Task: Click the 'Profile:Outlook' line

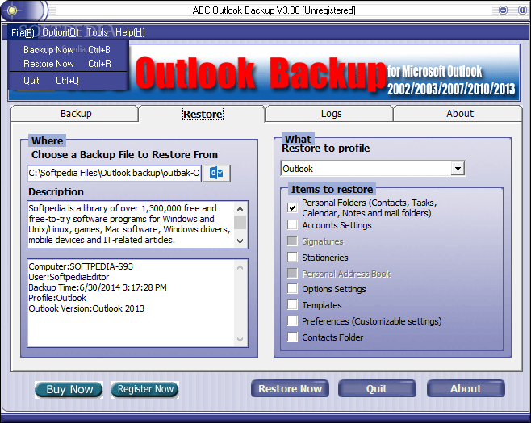Action: pos(57,298)
